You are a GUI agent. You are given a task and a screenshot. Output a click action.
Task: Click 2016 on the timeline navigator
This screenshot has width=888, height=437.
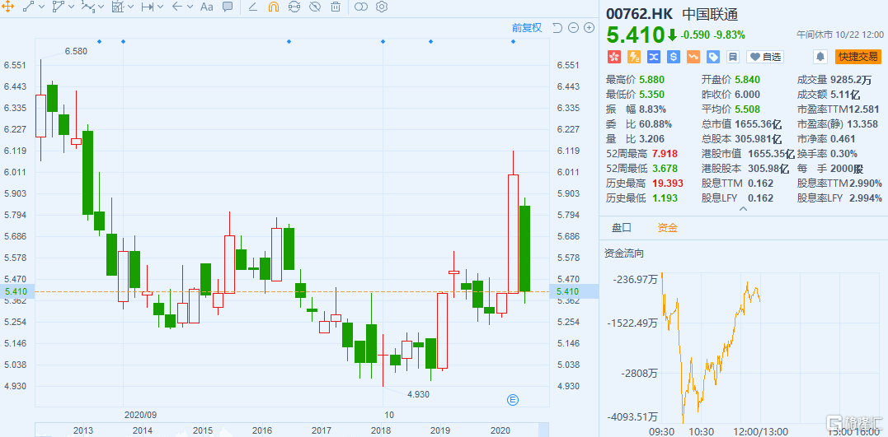(262, 430)
